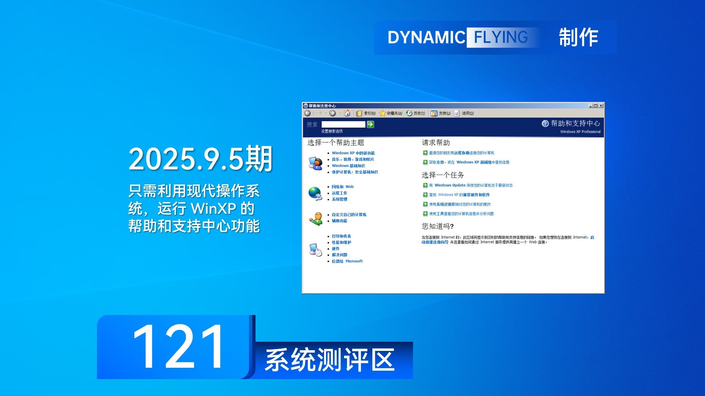Click the Forward arrow toolbar icon
The height and width of the screenshot is (396, 705).
[x=333, y=113]
